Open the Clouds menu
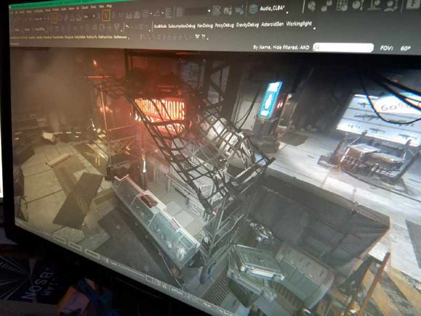The image size is (421, 316). (85, 7)
